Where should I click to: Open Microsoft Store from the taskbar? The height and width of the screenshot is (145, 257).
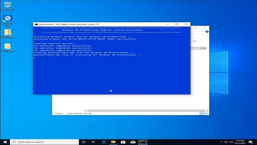[123, 142]
